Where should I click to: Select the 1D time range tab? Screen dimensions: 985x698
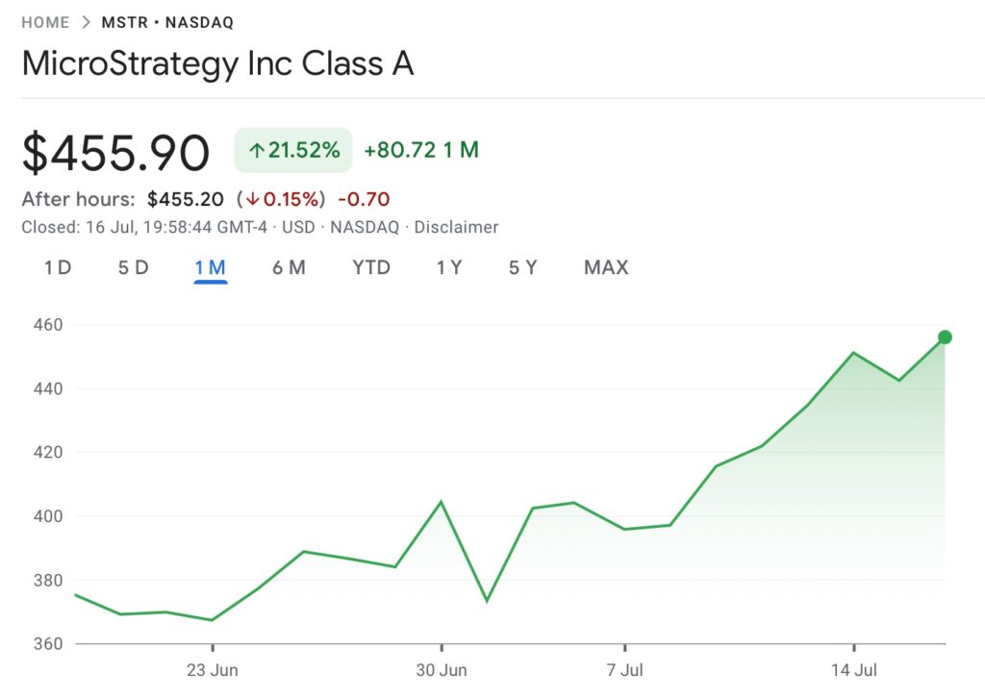pos(57,268)
